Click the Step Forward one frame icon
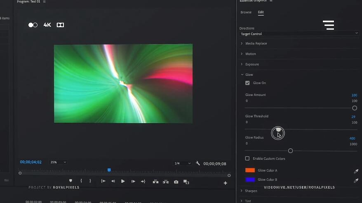362x203 pixels. pyautogui.click(x=133, y=181)
